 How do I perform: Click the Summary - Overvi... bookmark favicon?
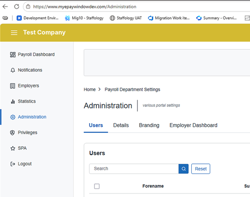199,18
